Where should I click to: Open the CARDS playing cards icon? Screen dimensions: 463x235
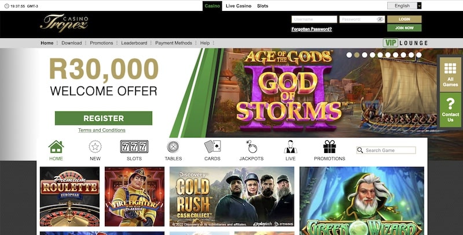click(x=212, y=147)
